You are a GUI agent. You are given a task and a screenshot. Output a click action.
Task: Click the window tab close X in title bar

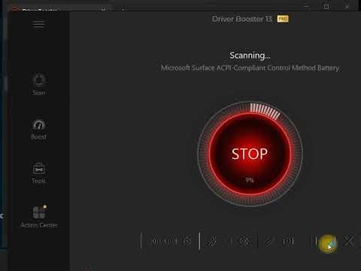(x=103, y=9)
